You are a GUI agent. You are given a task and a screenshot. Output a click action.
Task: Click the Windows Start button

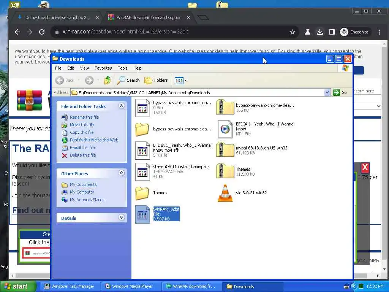[18, 286]
